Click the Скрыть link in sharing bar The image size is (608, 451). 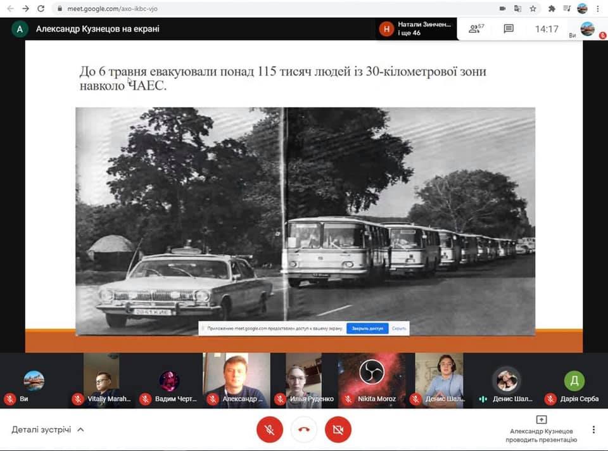click(399, 329)
